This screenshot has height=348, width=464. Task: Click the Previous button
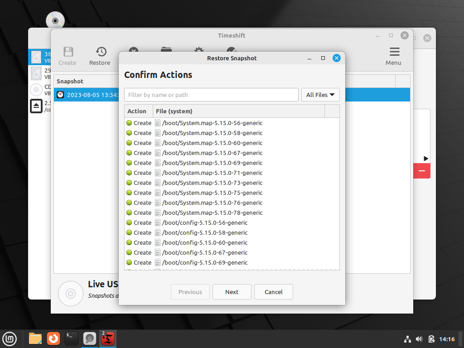coord(190,292)
